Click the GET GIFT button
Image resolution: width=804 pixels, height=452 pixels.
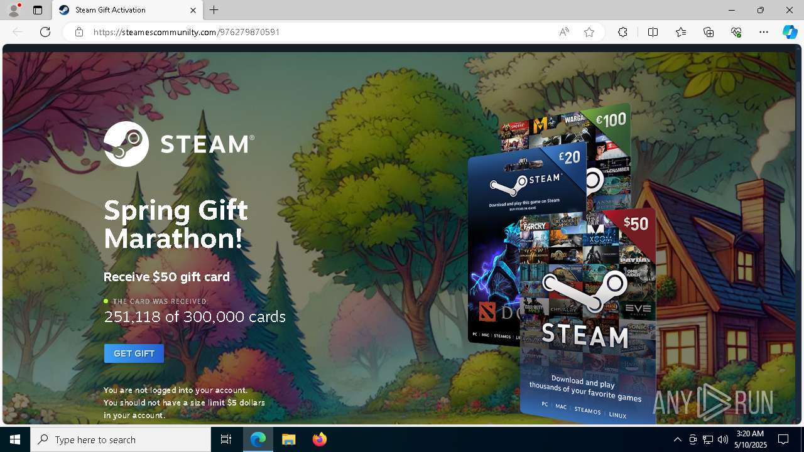134,353
